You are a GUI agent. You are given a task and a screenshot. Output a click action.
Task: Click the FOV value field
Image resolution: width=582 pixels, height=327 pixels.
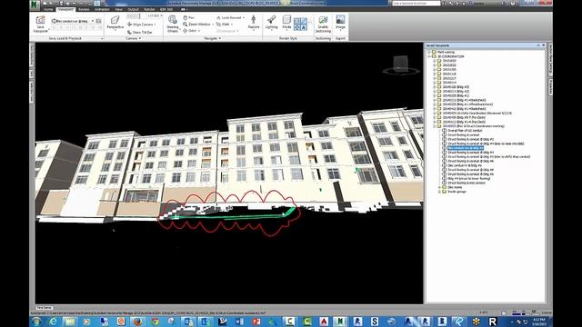[x=154, y=16]
